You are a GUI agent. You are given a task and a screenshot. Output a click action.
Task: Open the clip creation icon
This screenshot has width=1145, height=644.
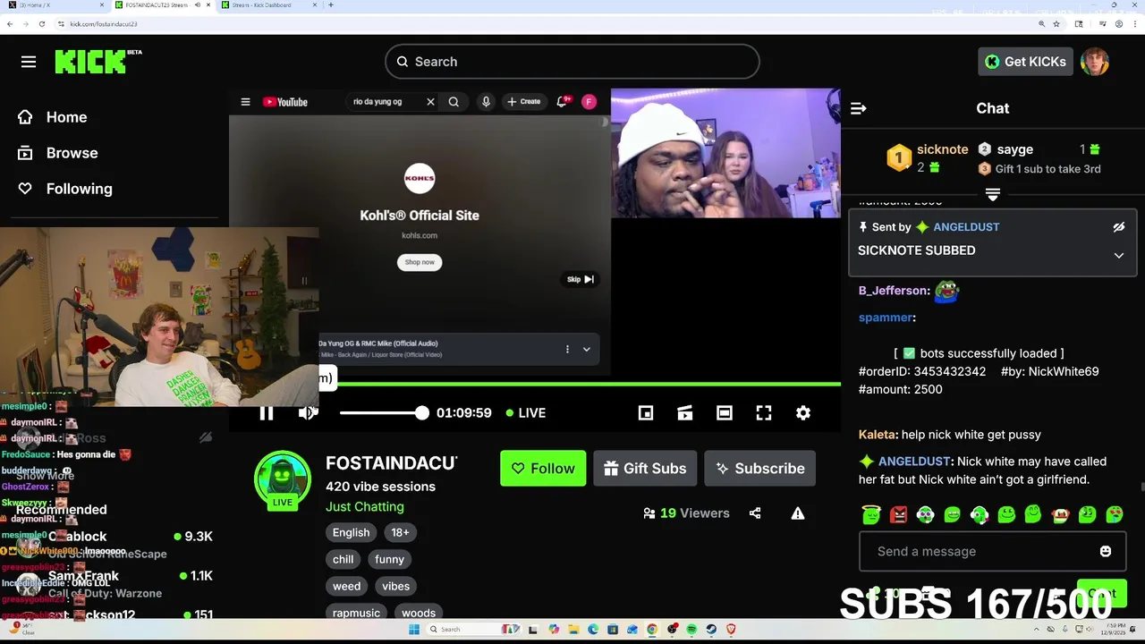coord(685,412)
